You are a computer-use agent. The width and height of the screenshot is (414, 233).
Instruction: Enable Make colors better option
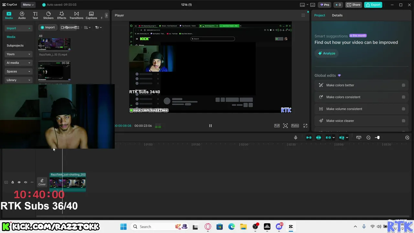coord(403,85)
